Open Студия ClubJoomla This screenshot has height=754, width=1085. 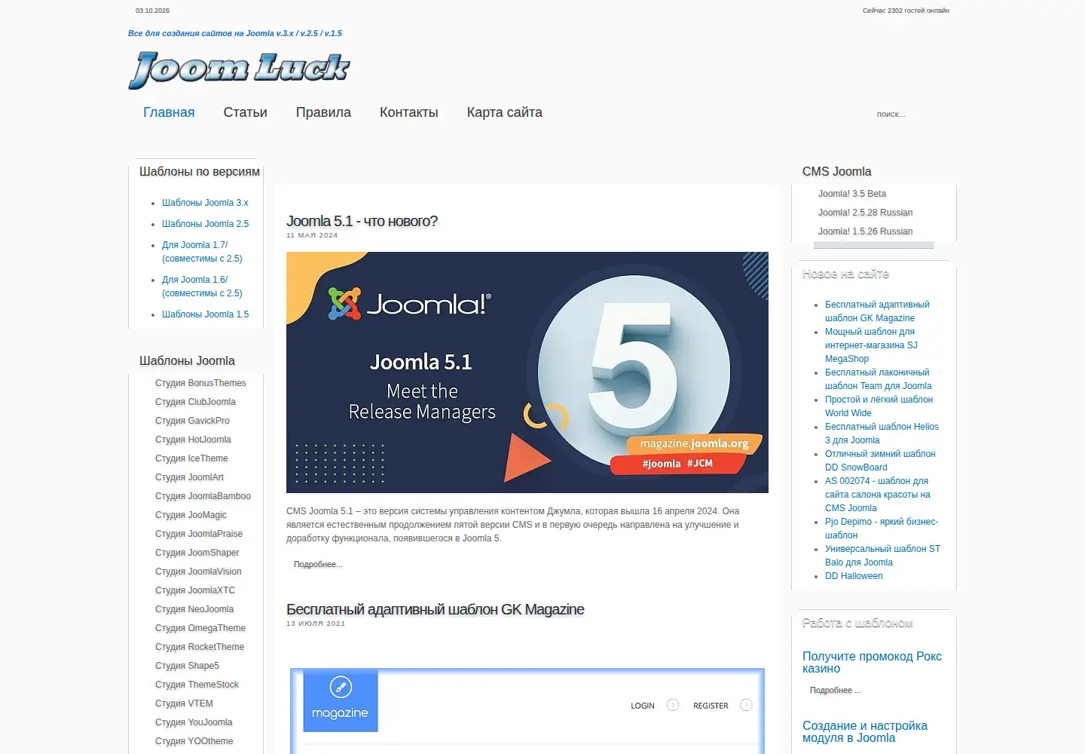click(x=195, y=402)
